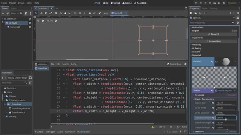Image resolution: width=241 pixels, height=135 pixels.
Task: Select the Rotate Mode tool
Action: coord(46,13)
